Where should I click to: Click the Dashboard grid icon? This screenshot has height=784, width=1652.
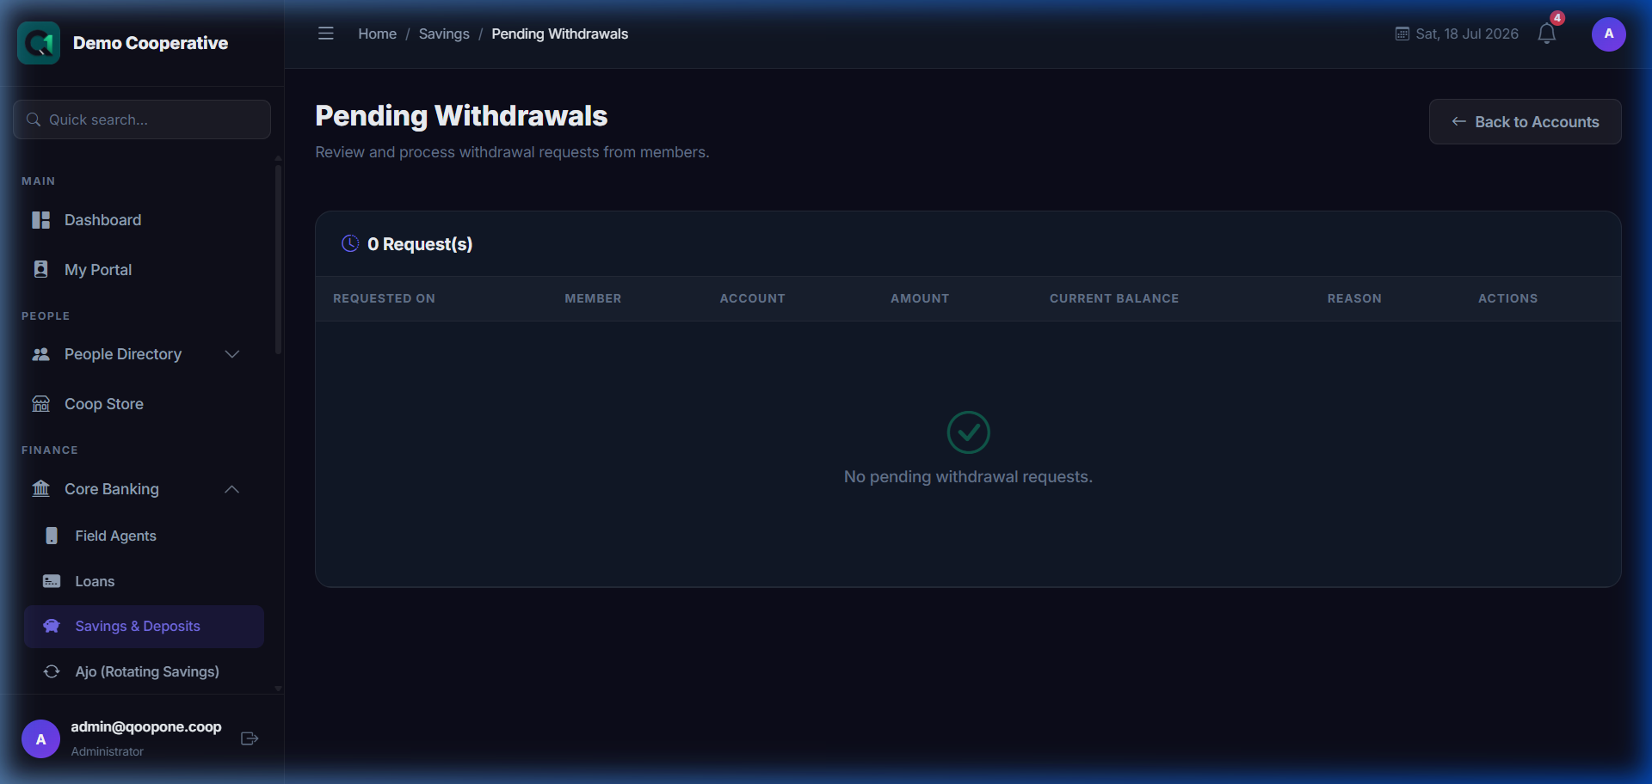point(40,220)
